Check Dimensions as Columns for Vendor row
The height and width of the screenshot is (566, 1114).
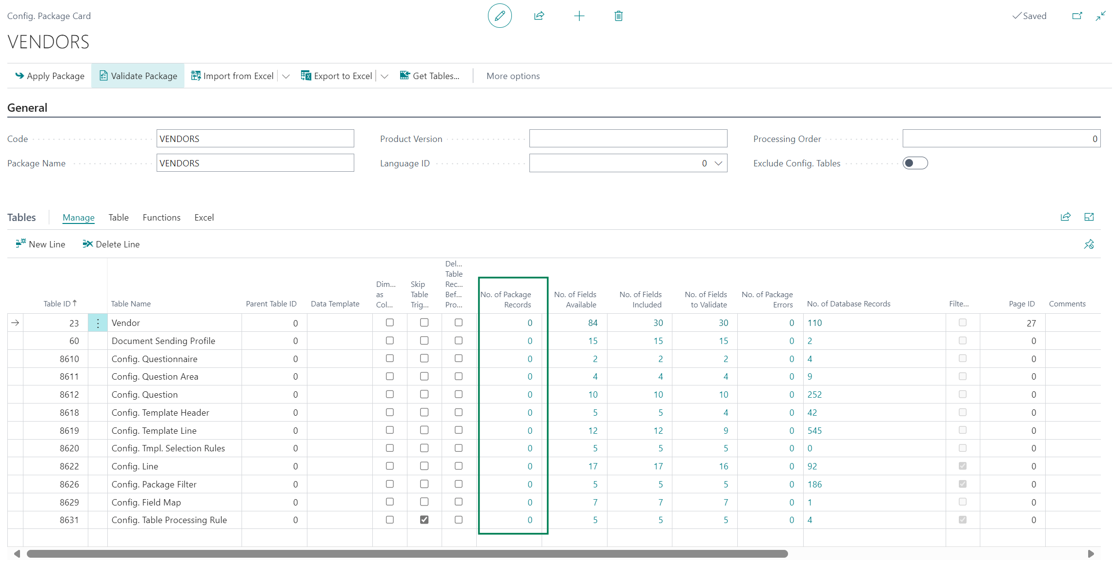[390, 323]
